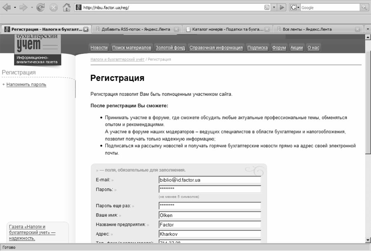371x251 pixels.
Task: Open the Золотой фонд menu item
Action: click(170, 48)
